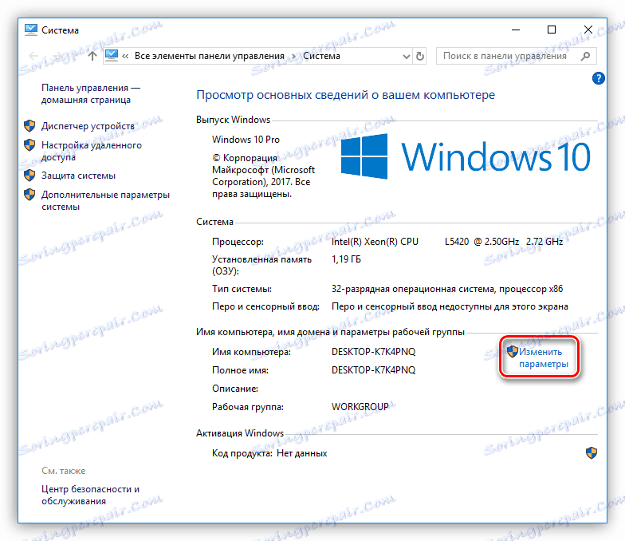
Task: Click Изменить параметры link
Action: [544, 357]
